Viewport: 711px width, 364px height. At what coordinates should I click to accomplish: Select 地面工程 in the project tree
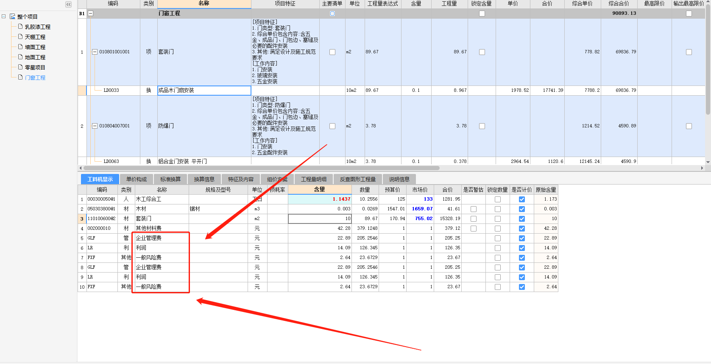35,57
